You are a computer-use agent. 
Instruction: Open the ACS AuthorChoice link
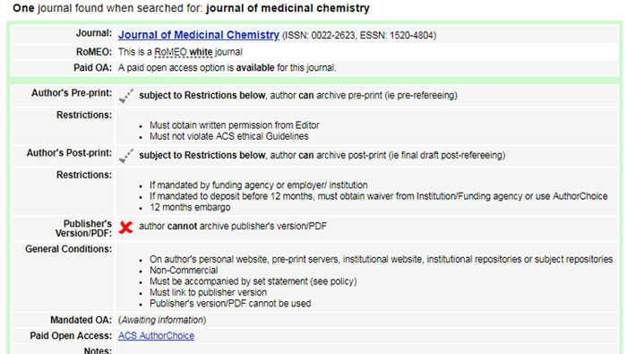156,335
